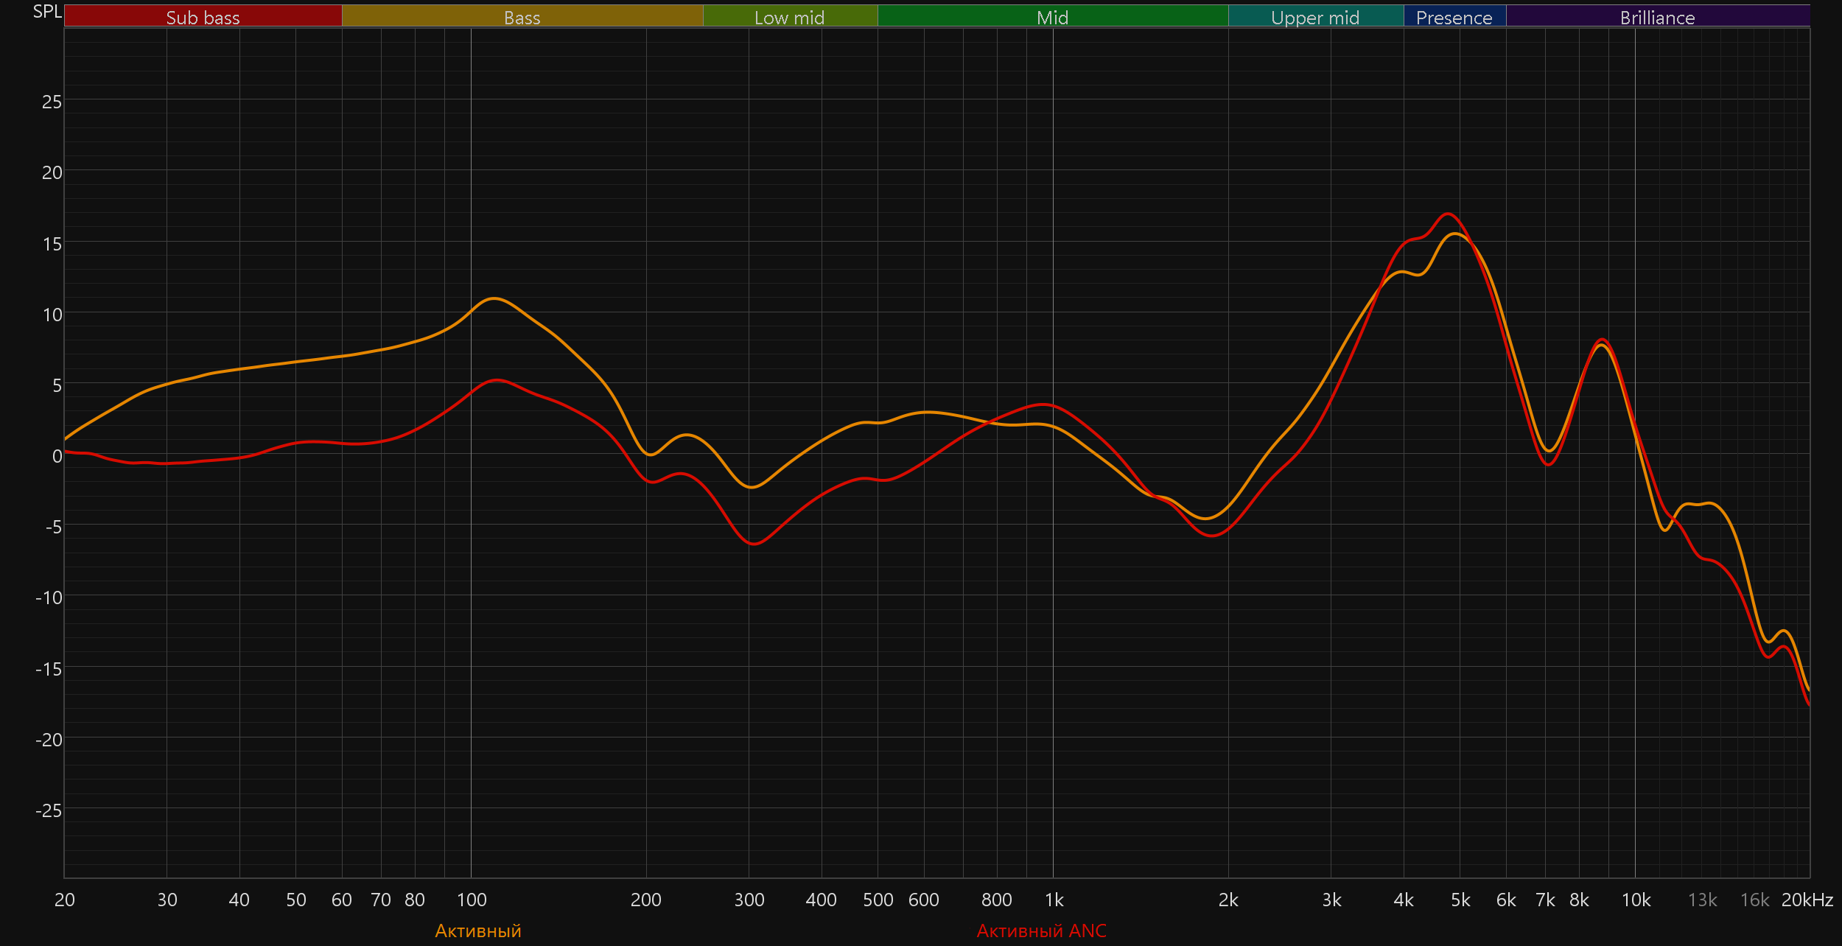Click the -10 value on the SPL axis
The height and width of the screenshot is (946, 1842).
49,598
